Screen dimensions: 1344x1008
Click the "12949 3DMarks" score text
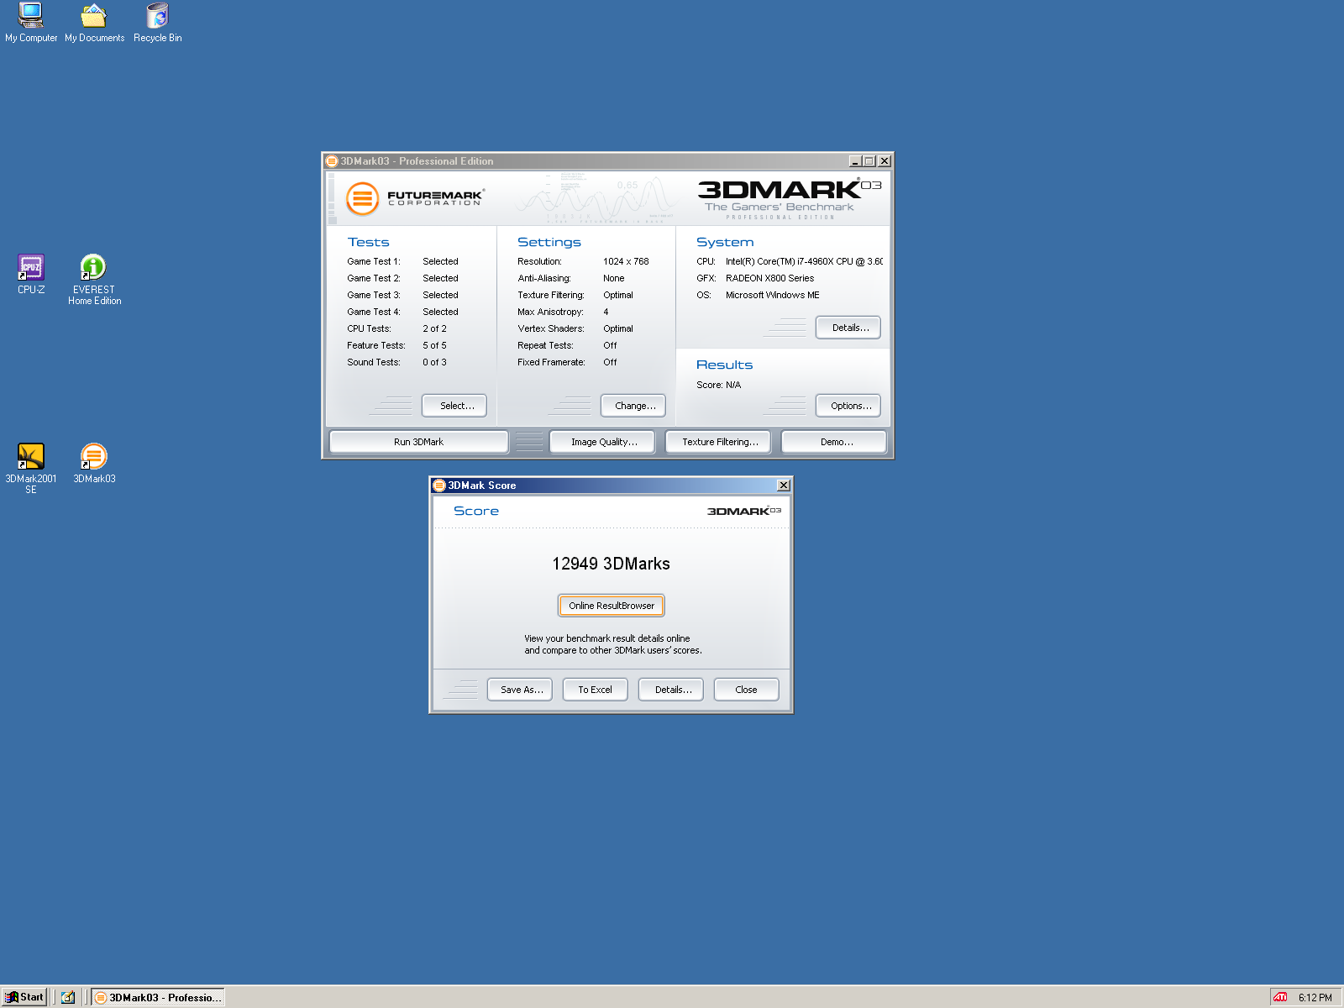click(612, 564)
